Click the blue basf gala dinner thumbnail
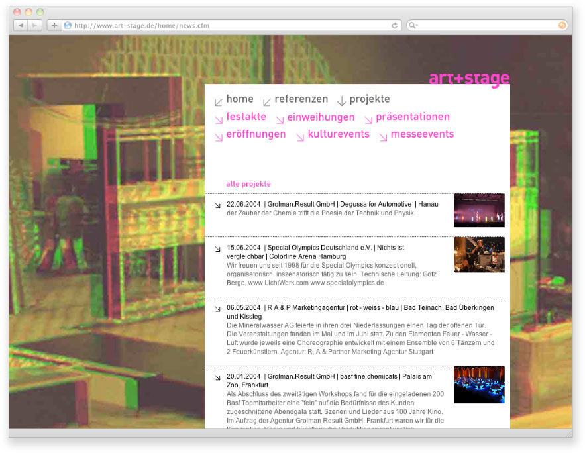The width and height of the screenshot is (585, 453). (x=479, y=385)
